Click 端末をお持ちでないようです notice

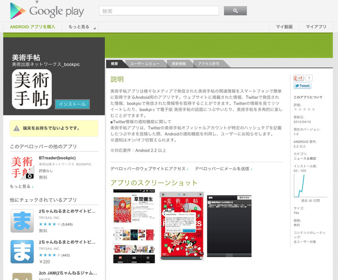click(54, 128)
